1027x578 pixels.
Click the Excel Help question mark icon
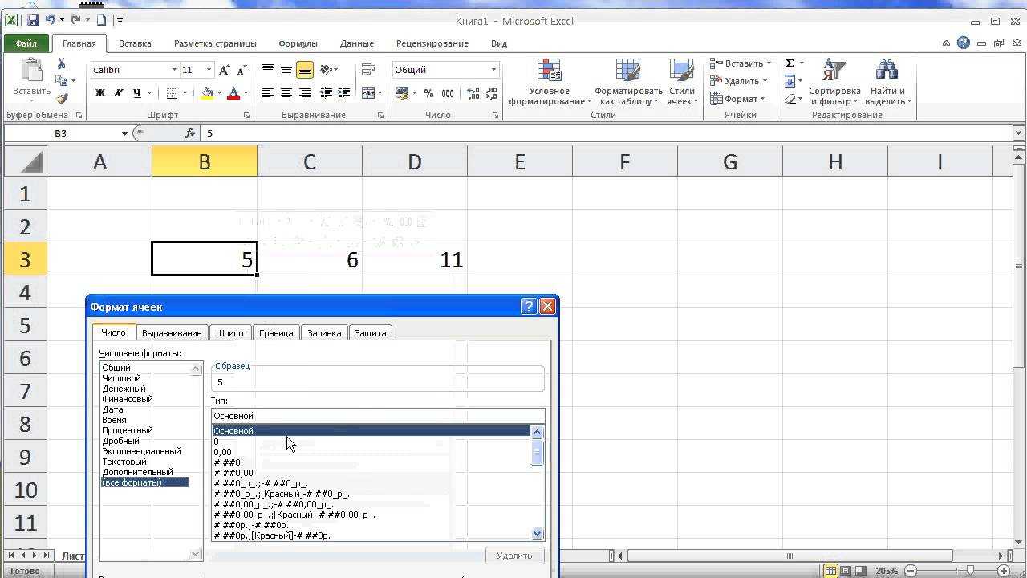click(x=964, y=43)
